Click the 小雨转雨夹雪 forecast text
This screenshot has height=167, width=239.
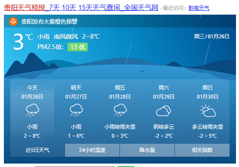coord(120,127)
